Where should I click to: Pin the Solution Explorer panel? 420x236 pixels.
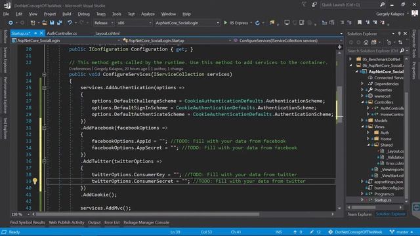click(x=399, y=33)
